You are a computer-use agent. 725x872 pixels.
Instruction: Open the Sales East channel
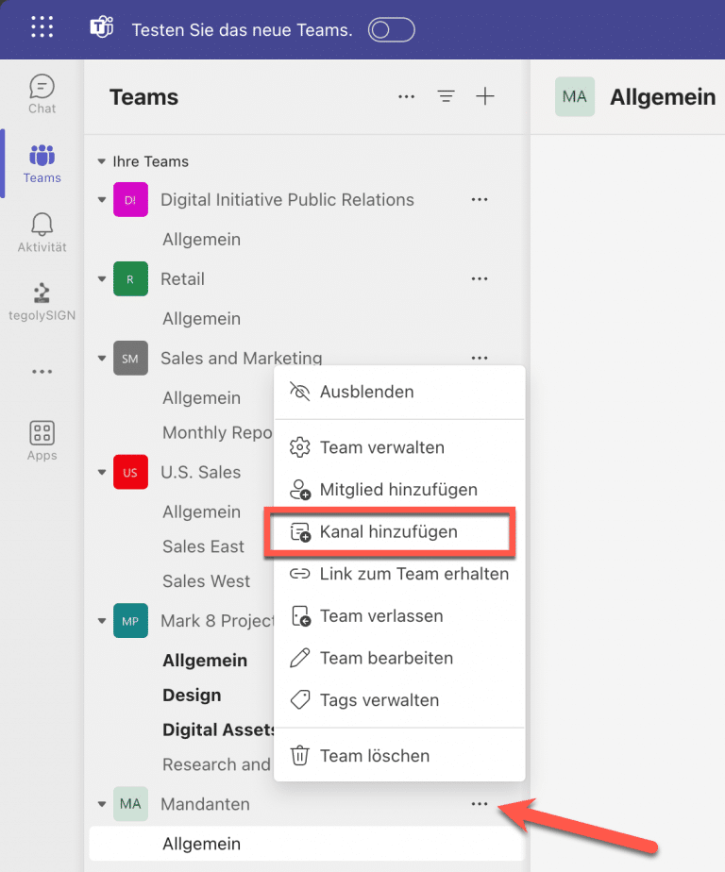pos(203,546)
